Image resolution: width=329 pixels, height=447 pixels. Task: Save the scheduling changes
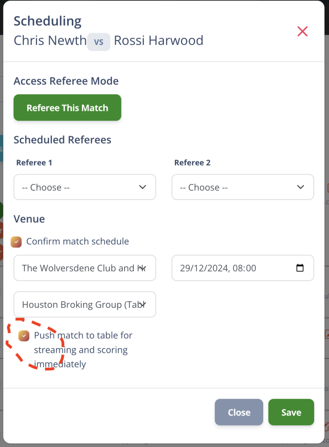291,412
